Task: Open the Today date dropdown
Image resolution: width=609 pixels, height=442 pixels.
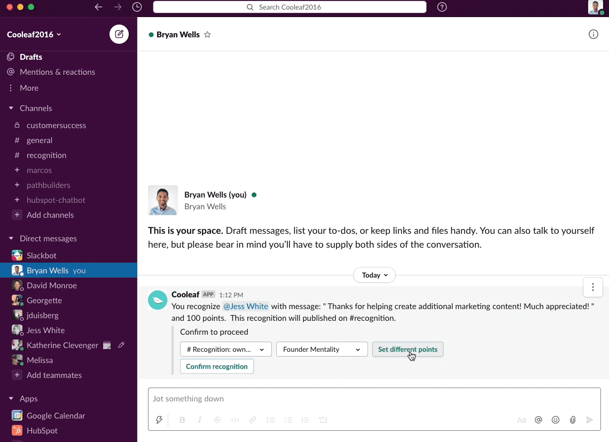Action: [x=374, y=275]
